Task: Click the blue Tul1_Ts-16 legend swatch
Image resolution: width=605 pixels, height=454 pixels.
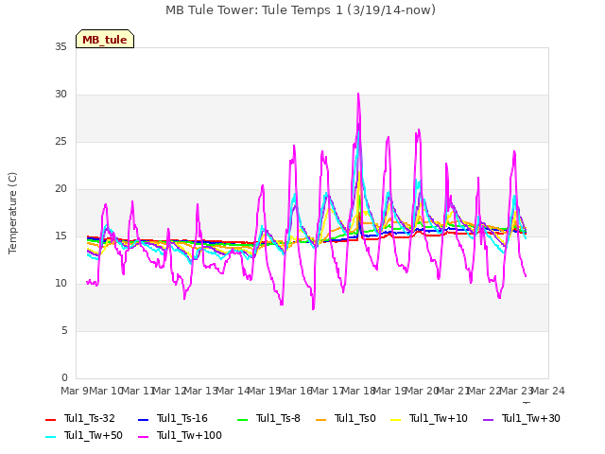Action: tap(143, 420)
